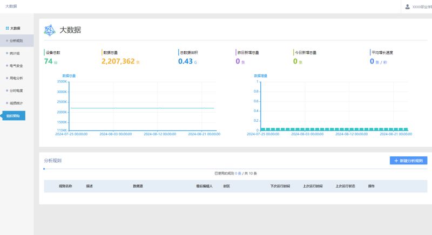Open 分时电度 sidebar item
The image size is (432, 235).
(16, 90)
